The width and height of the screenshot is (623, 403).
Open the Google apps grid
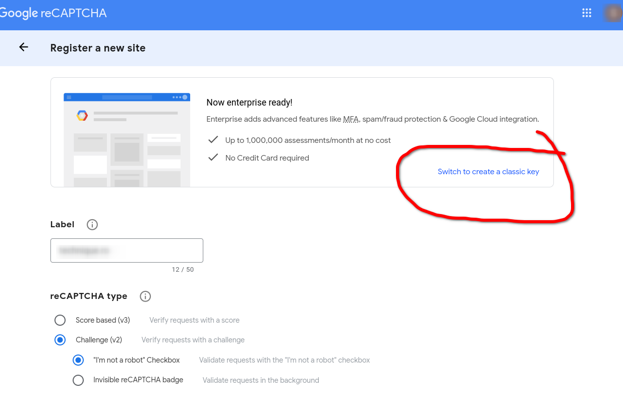tap(587, 13)
